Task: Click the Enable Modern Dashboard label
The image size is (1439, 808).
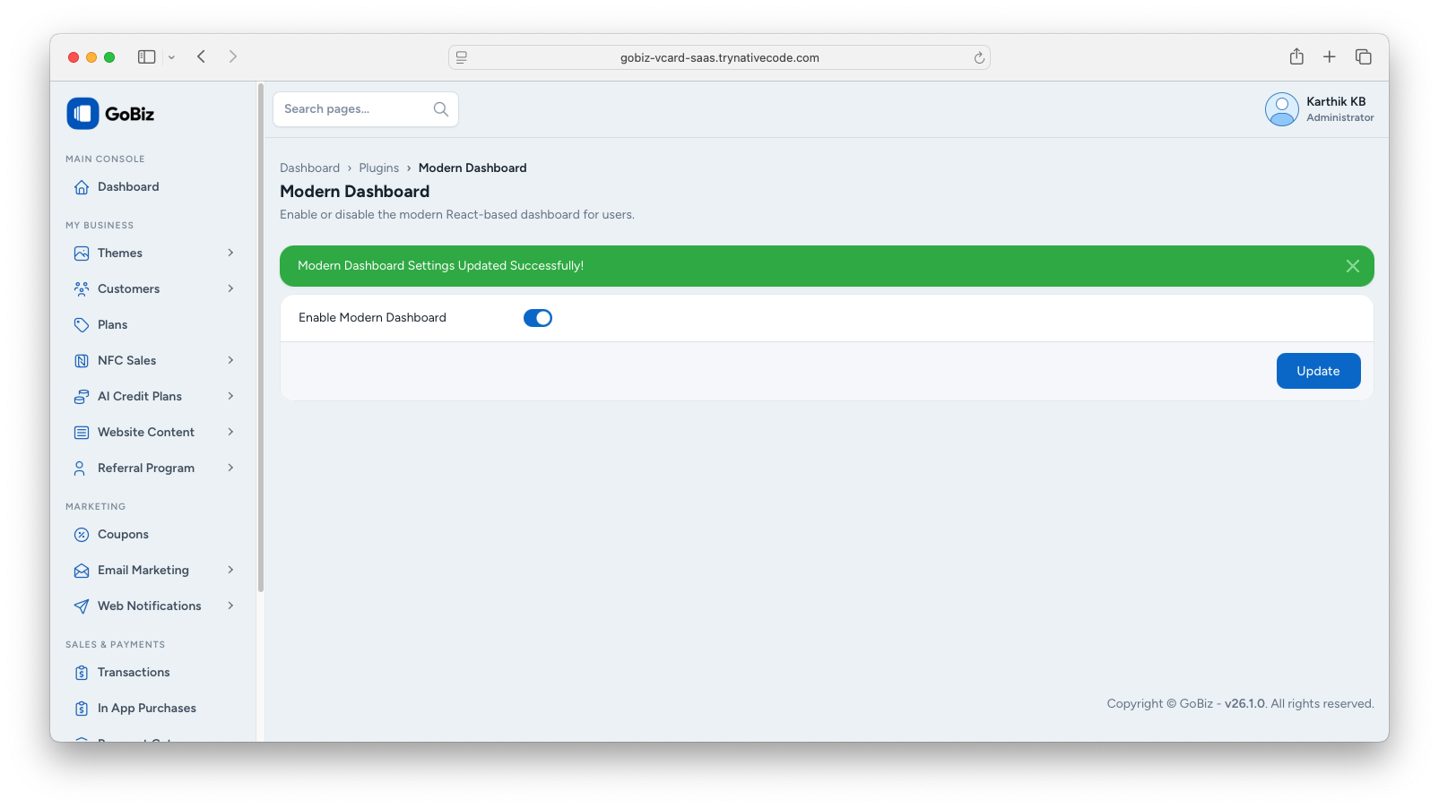Action: [372, 318]
